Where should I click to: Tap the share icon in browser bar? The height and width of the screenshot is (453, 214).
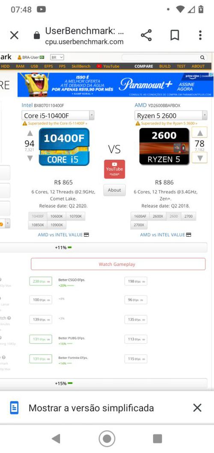(x=146, y=35)
